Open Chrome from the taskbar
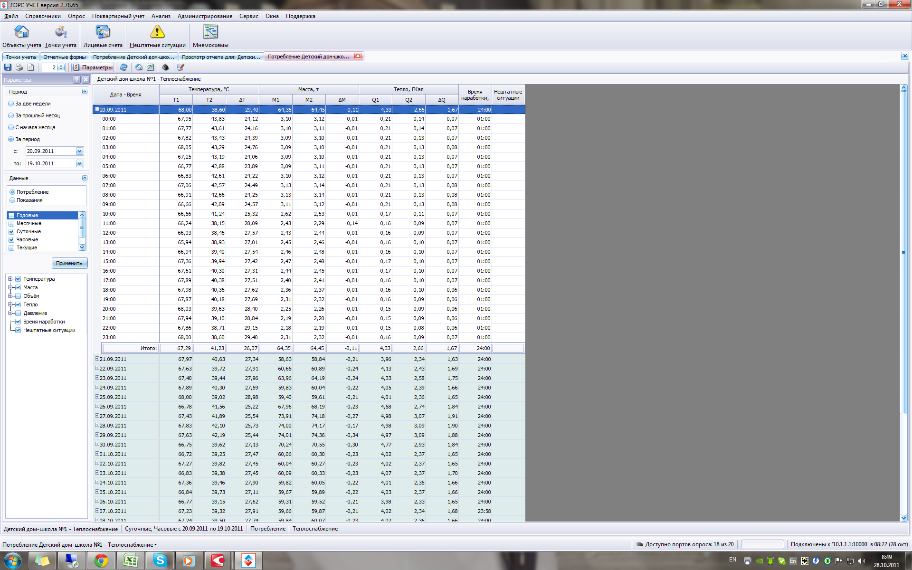 click(101, 561)
